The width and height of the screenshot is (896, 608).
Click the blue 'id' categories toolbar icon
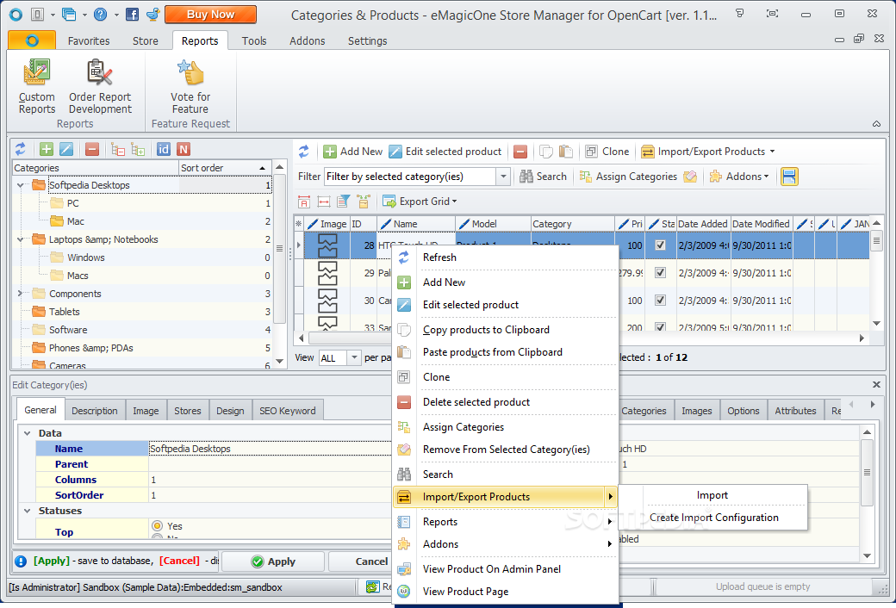pos(164,149)
